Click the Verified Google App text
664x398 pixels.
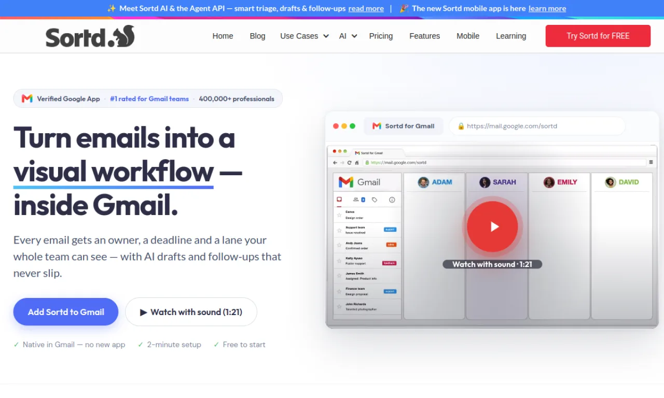click(x=68, y=98)
